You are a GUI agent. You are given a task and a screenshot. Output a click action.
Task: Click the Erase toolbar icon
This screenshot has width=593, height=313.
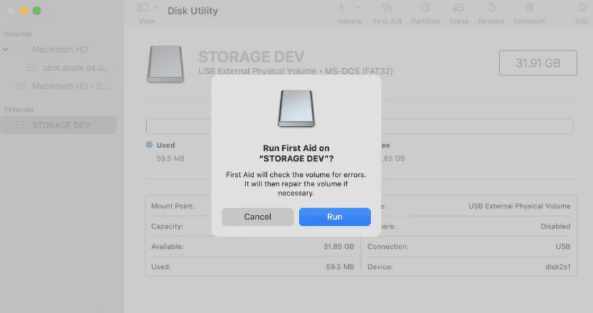click(458, 7)
